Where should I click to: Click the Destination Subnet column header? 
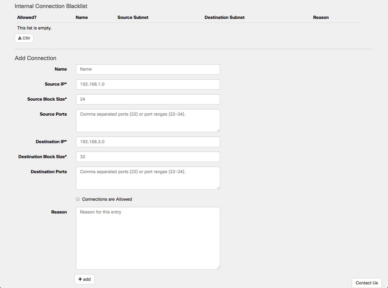[x=224, y=17]
